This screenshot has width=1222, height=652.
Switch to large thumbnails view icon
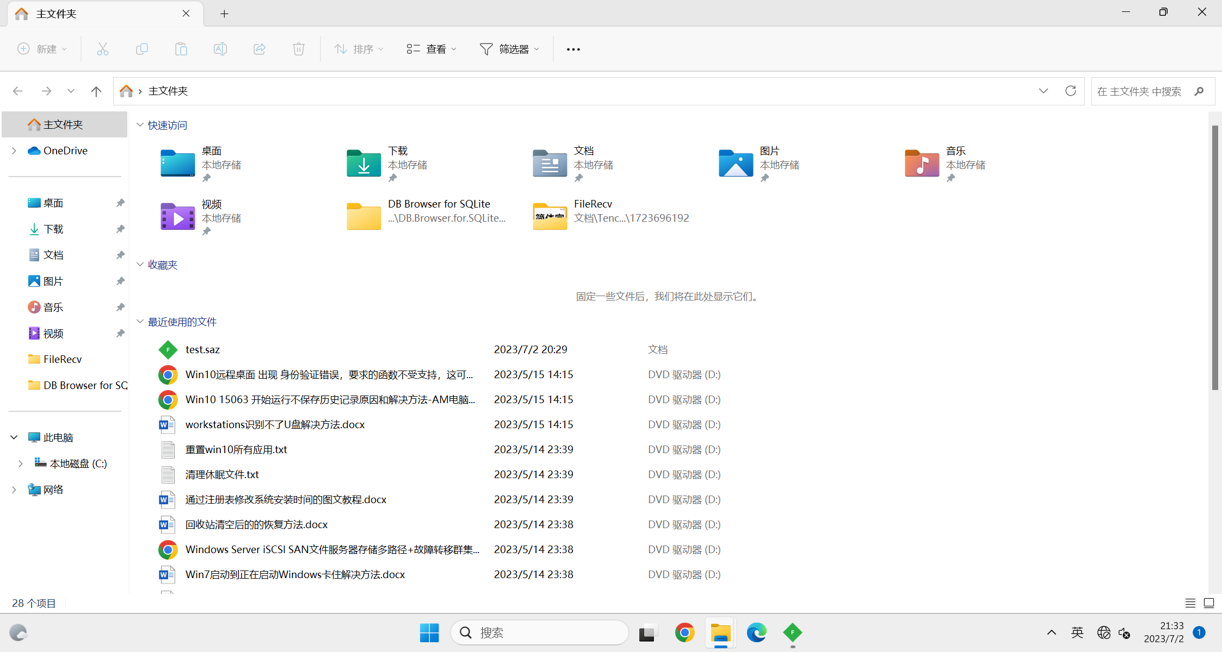pos(1209,603)
